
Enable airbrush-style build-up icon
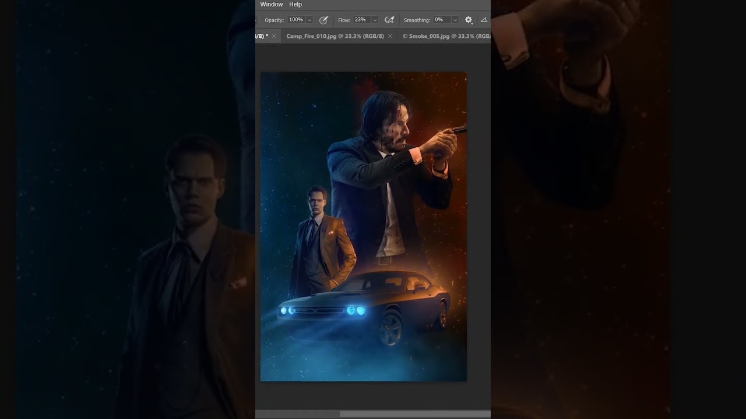(389, 20)
